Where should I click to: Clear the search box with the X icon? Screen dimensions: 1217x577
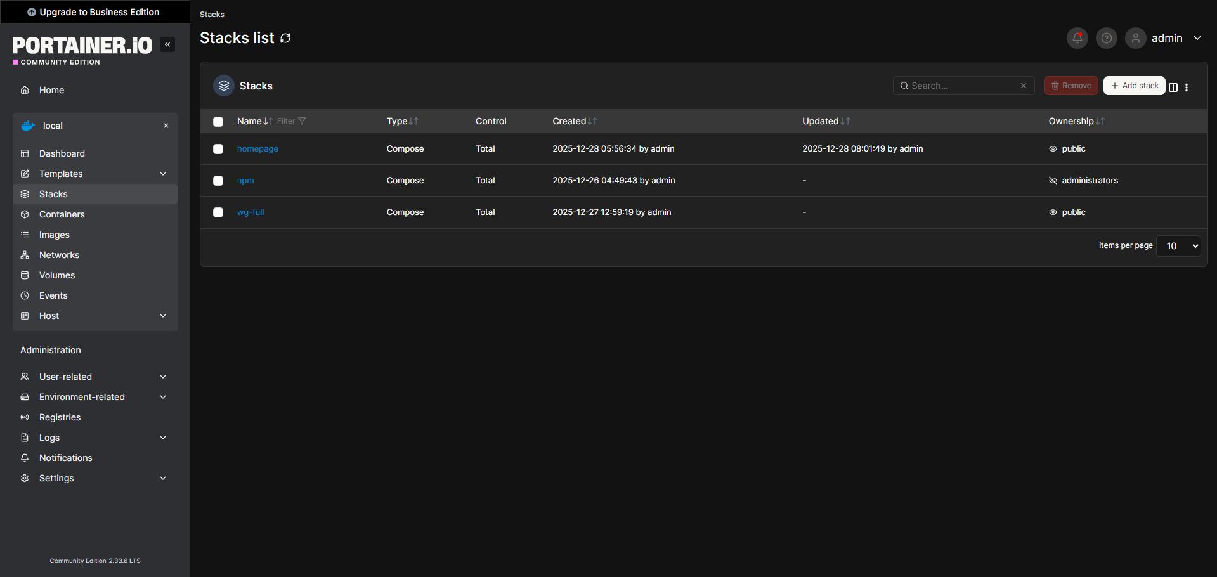coord(1024,86)
